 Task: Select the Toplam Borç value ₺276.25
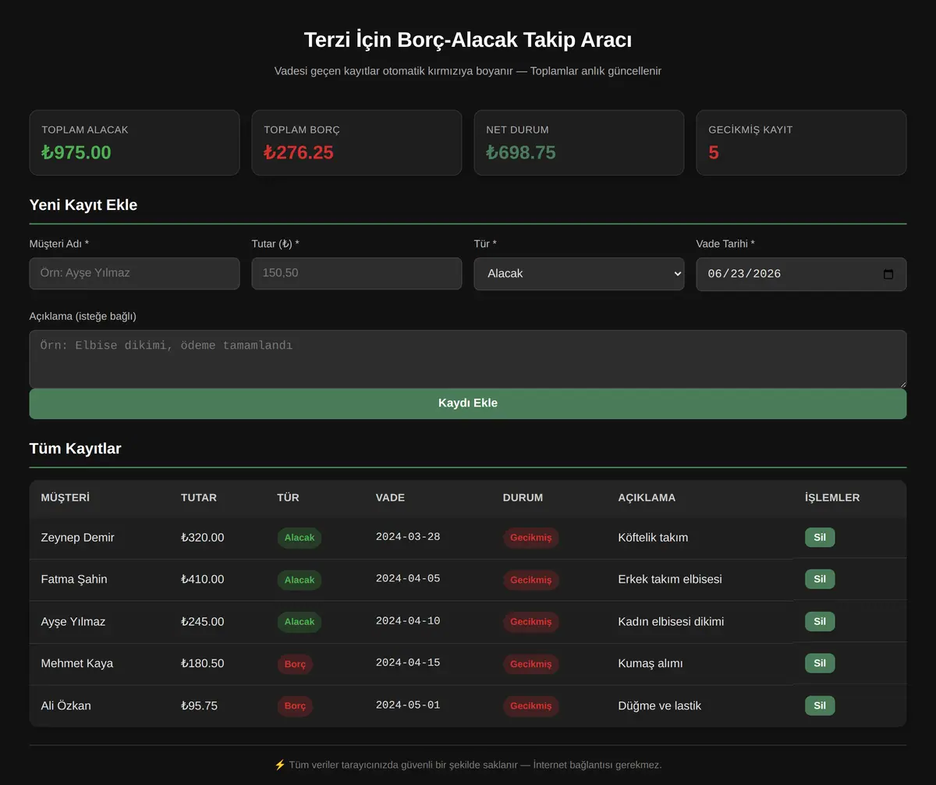(299, 152)
